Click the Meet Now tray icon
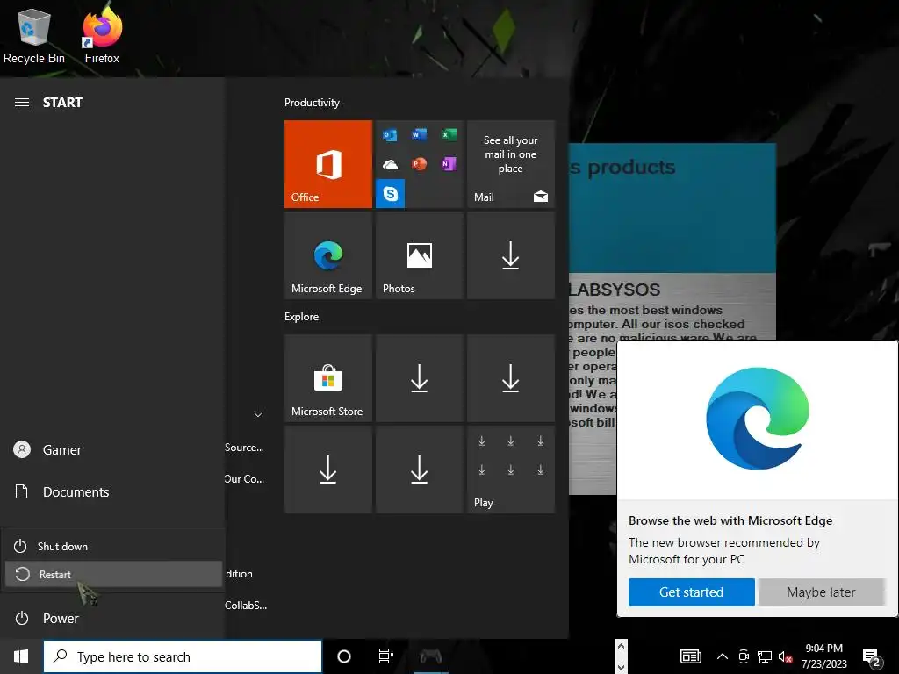 (x=744, y=656)
